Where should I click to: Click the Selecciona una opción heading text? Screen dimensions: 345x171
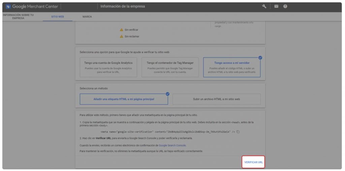click(x=125, y=52)
